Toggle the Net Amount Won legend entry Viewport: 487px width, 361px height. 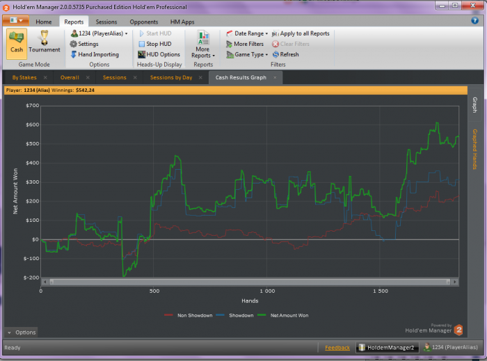pos(283,315)
